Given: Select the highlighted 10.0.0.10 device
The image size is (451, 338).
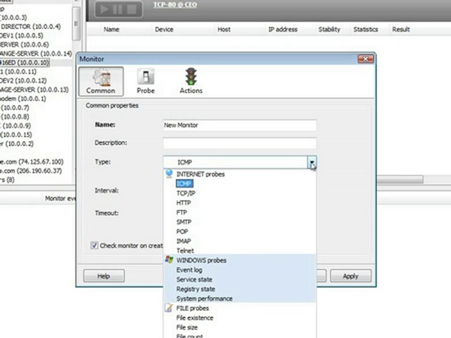Looking at the screenshot, I should pyautogui.click(x=25, y=62).
